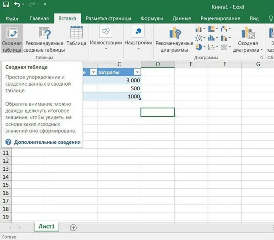Image resolution: width=274 pixels, height=240 pixels.
Task: Click the lightbulb Tell Me icon
Action: [x=271, y=18]
